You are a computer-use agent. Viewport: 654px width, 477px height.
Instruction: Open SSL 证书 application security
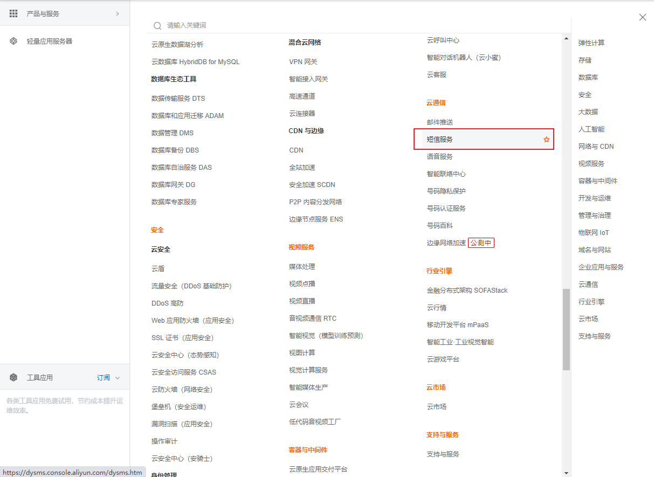tap(182, 338)
